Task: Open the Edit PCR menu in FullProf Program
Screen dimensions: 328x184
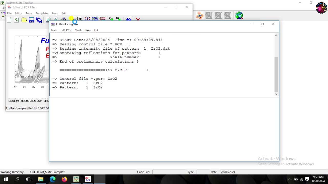Action: tap(66, 30)
